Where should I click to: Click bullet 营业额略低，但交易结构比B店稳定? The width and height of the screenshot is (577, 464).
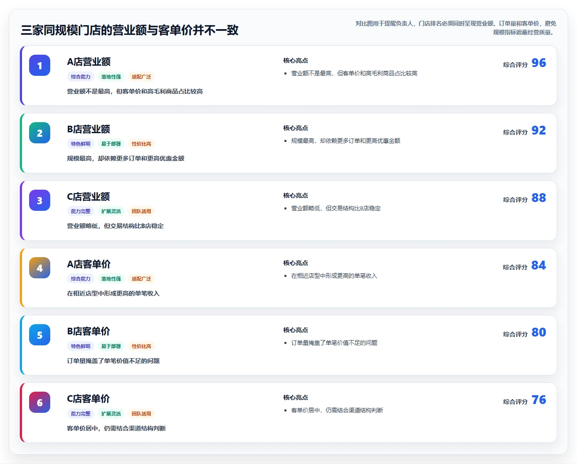pyautogui.click(x=336, y=208)
